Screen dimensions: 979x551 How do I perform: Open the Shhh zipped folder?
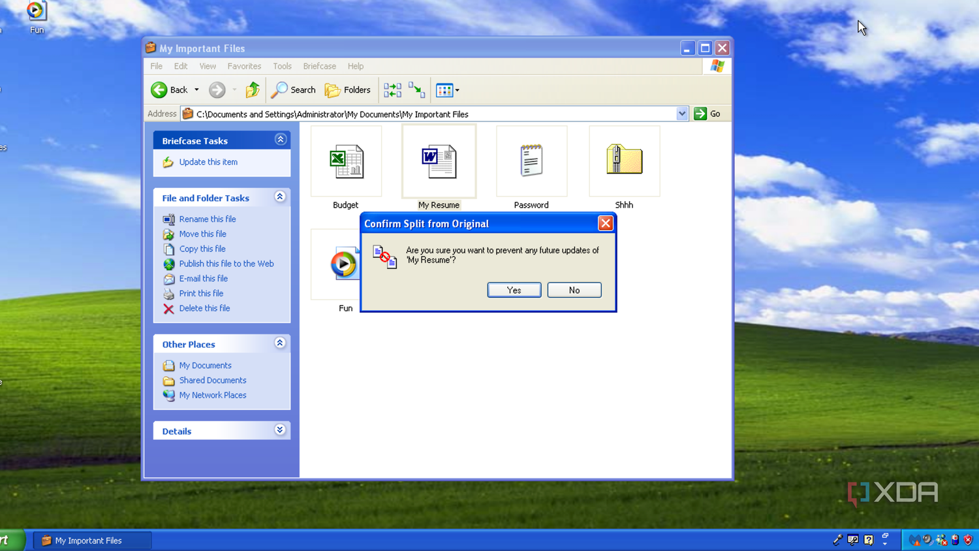tap(623, 161)
